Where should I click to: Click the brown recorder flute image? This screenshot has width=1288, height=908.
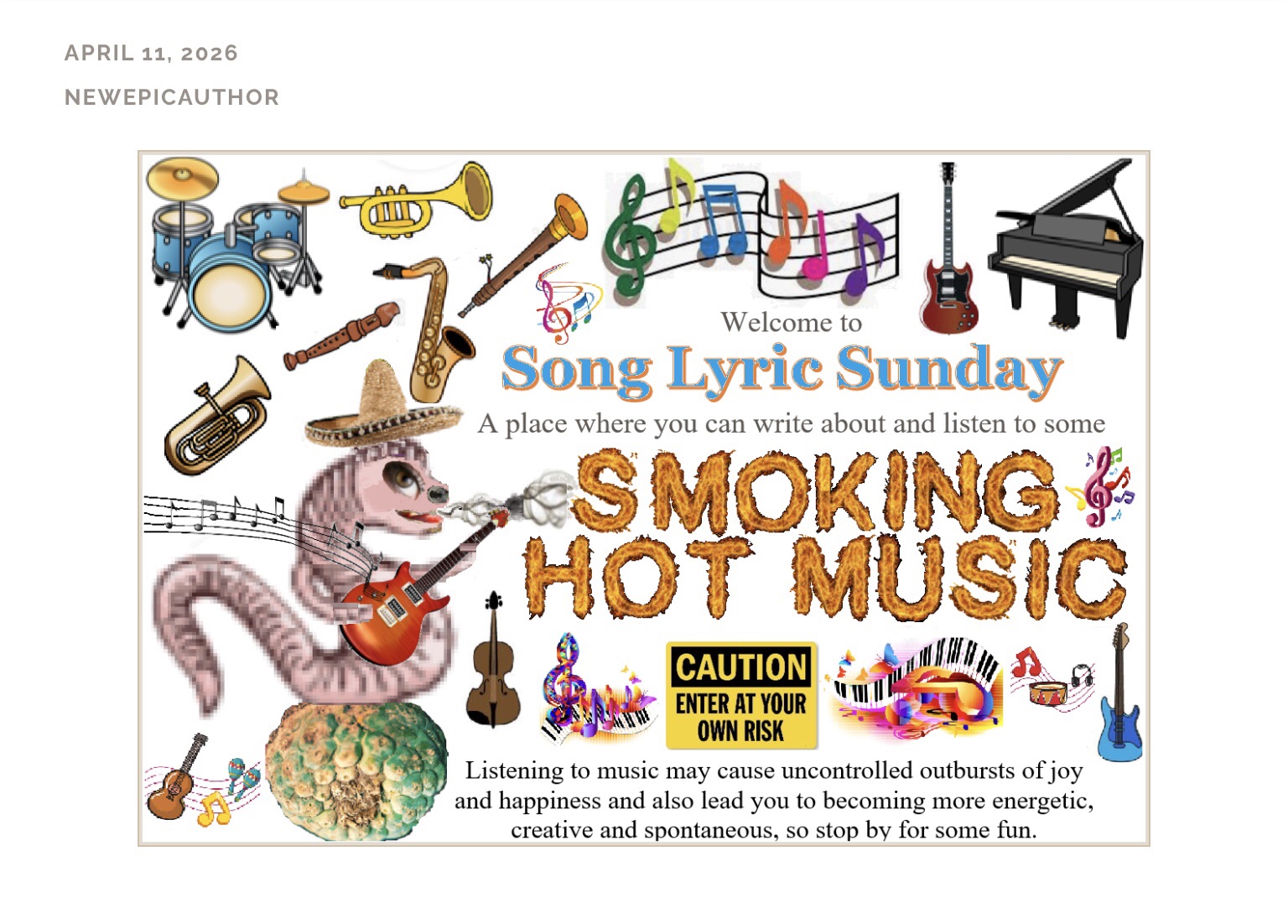(342, 335)
